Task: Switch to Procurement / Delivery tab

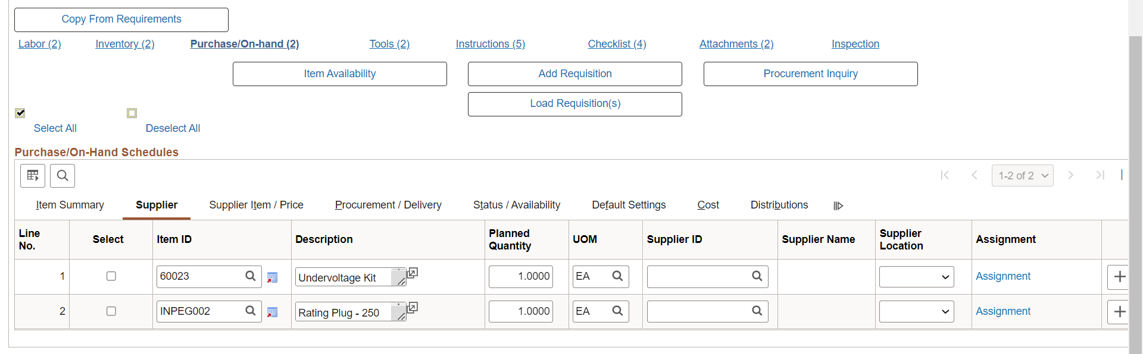Action: (388, 205)
